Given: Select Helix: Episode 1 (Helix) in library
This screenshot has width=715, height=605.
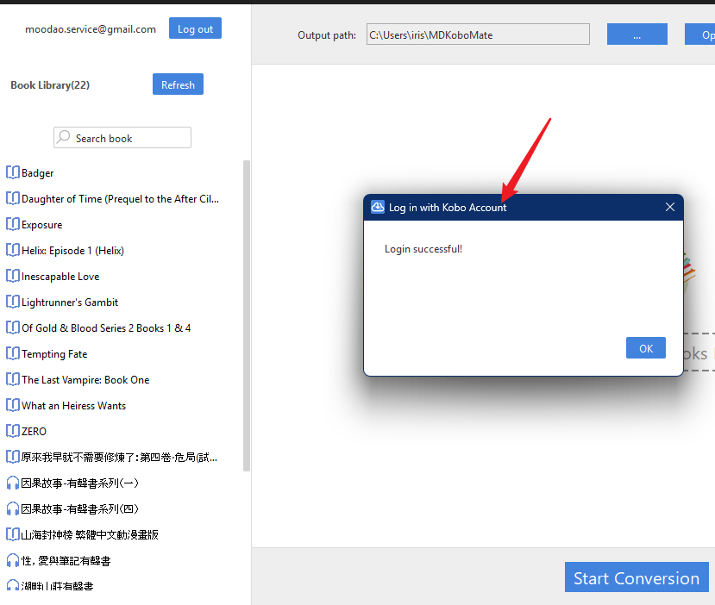Looking at the screenshot, I should point(72,250).
